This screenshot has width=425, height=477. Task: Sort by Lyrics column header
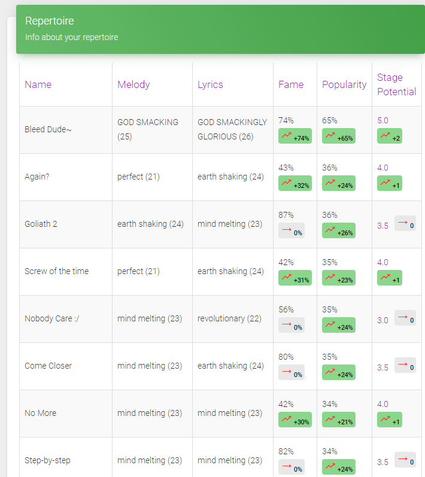point(210,84)
